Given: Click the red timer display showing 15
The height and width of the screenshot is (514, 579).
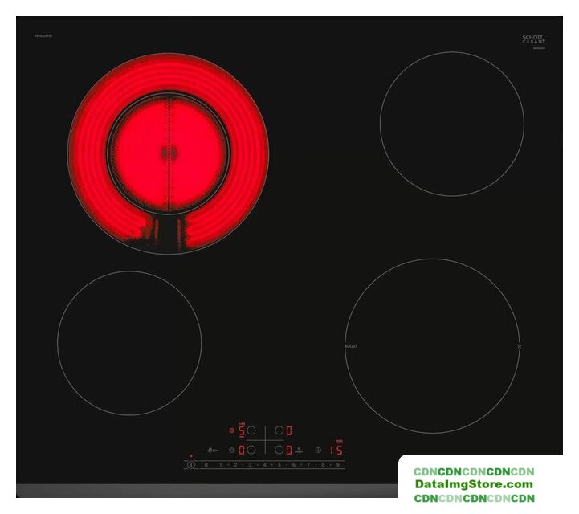Looking at the screenshot, I should click(x=335, y=451).
